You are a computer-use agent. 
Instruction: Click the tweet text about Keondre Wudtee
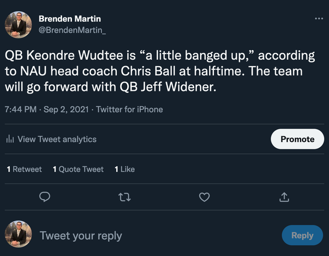160,71
